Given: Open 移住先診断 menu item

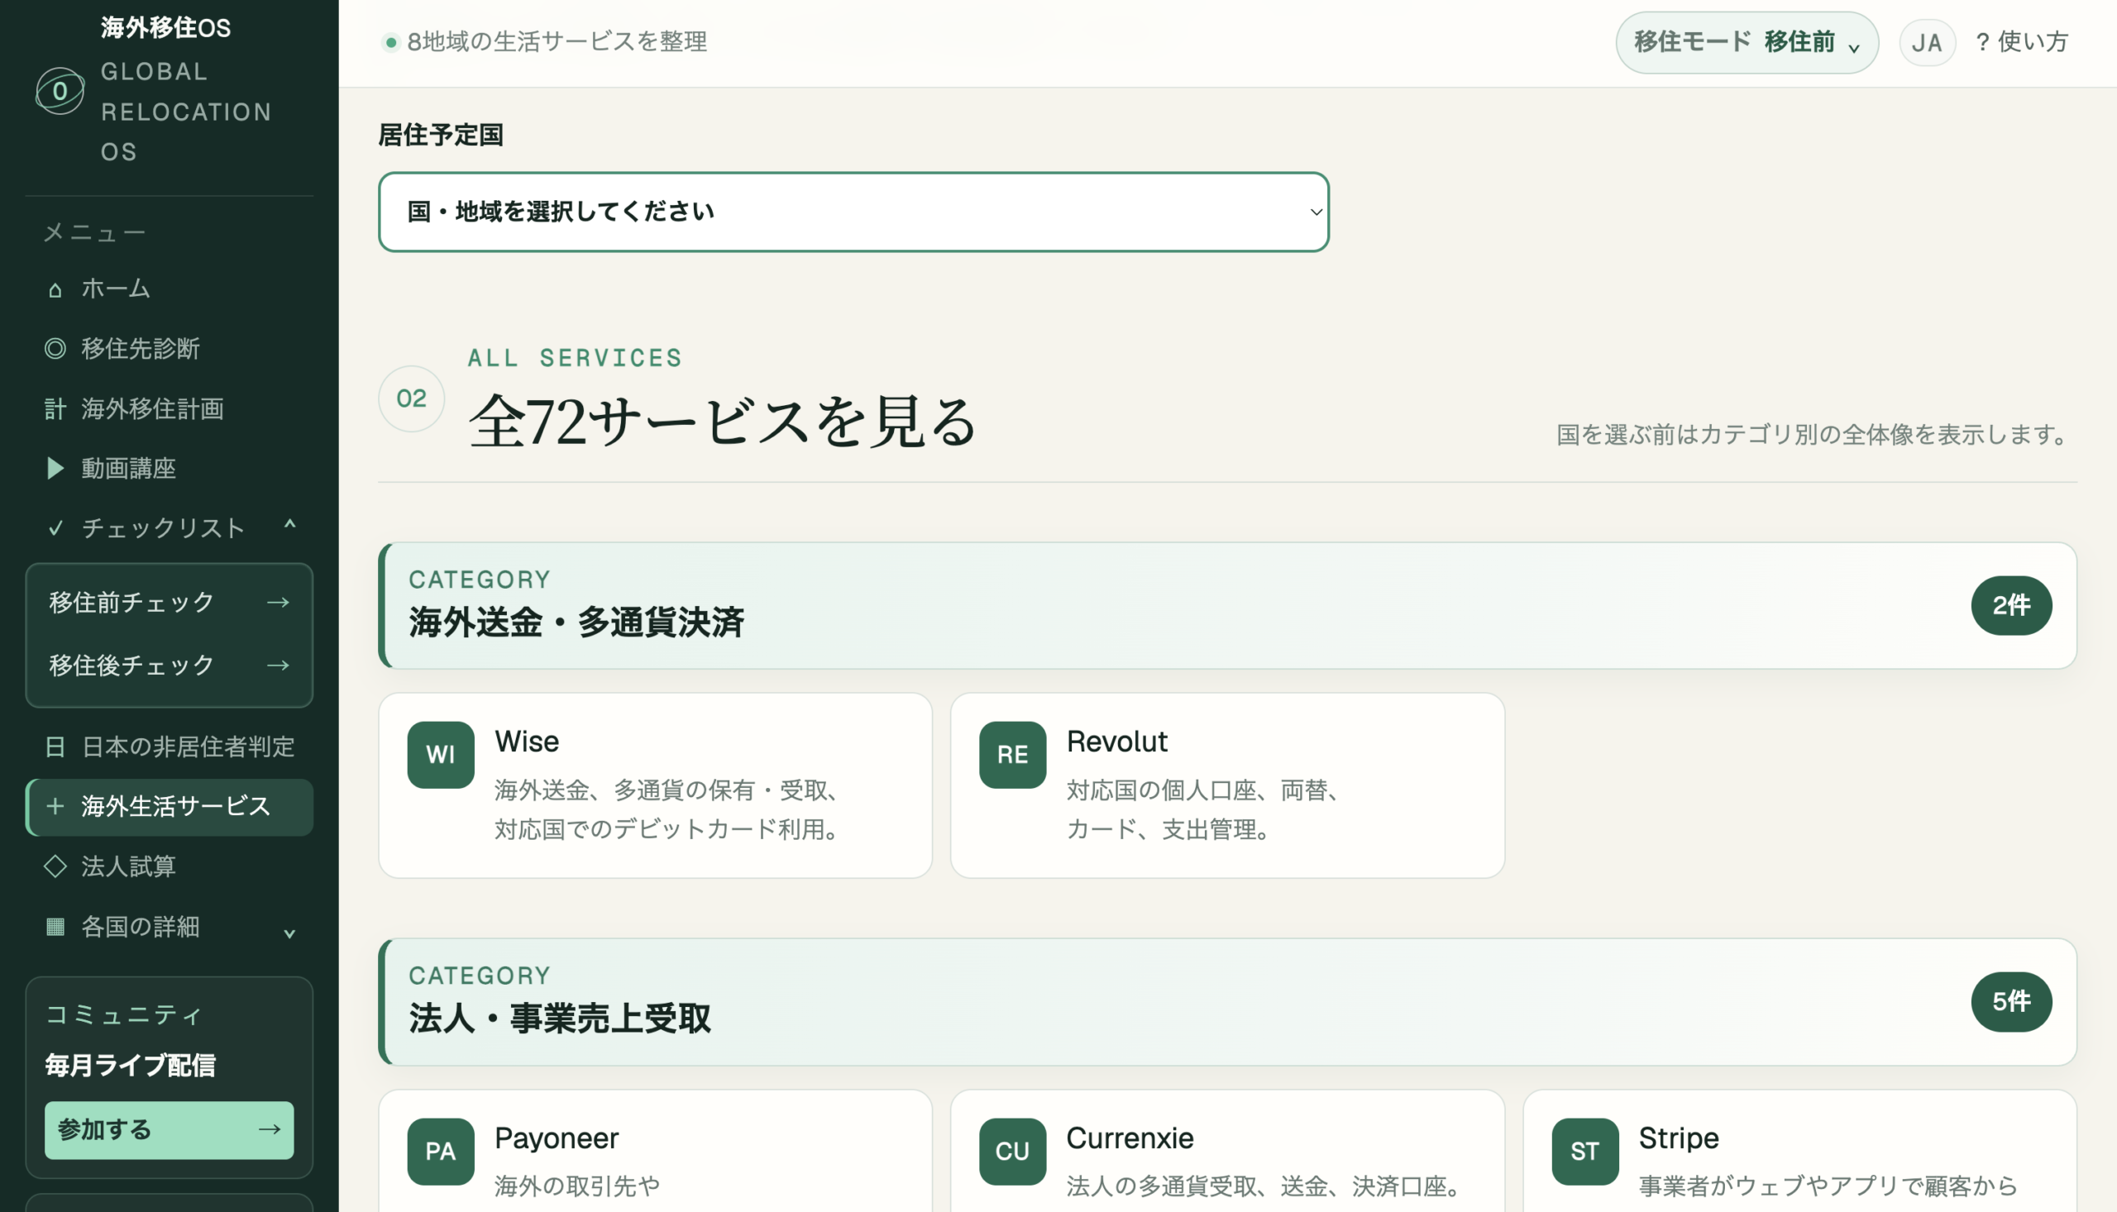Looking at the screenshot, I should click(x=169, y=349).
